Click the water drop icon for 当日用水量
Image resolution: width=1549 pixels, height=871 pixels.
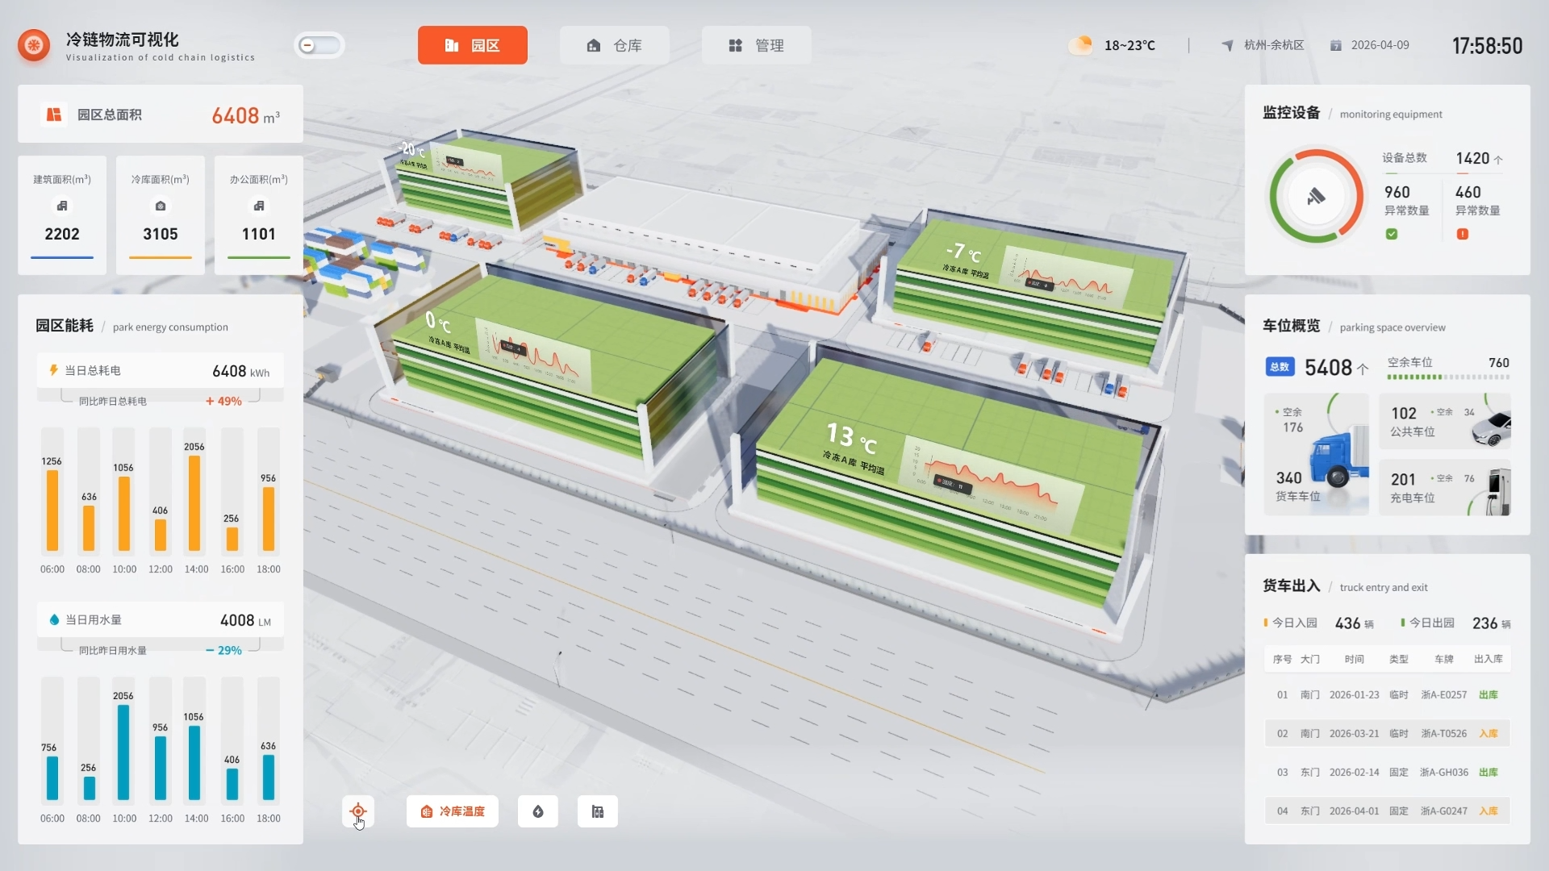(54, 619)
